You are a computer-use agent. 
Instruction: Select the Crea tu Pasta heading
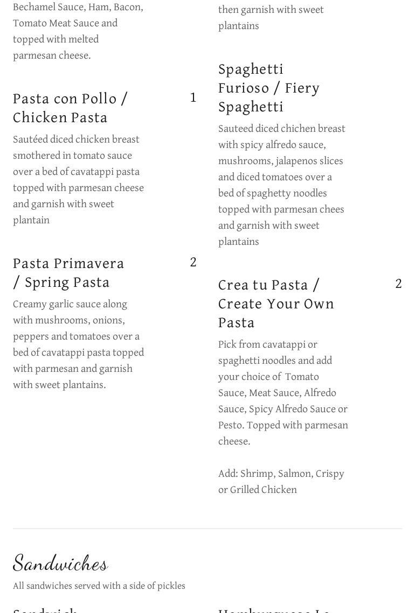[276, 304]
